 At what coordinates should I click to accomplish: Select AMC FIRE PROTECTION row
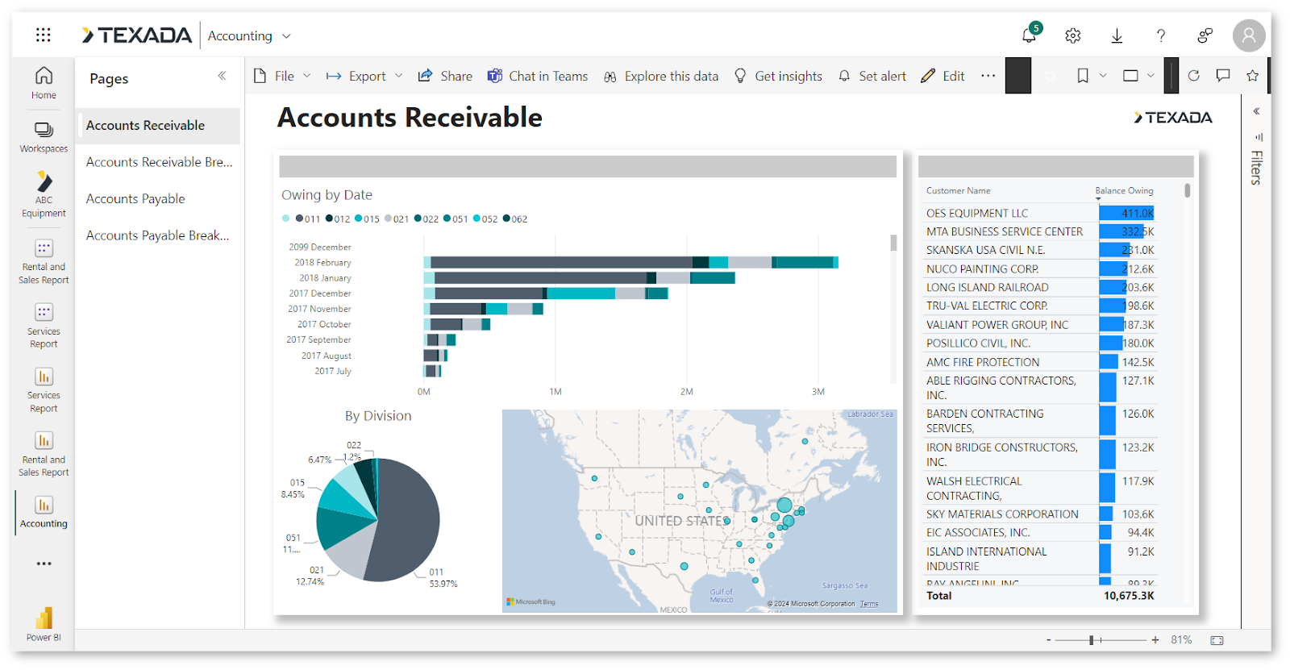(1040, 363)
